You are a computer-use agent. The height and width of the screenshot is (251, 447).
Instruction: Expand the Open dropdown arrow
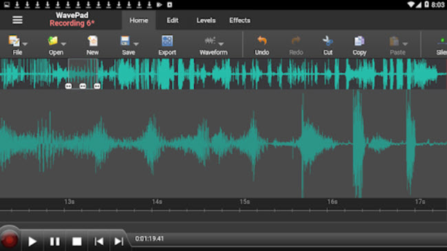(x=63, y=44)
